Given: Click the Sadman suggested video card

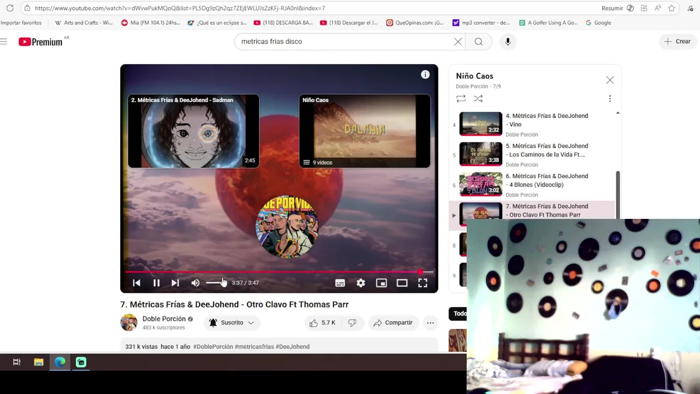Looking at the screenshot, I should coord(194,131).
